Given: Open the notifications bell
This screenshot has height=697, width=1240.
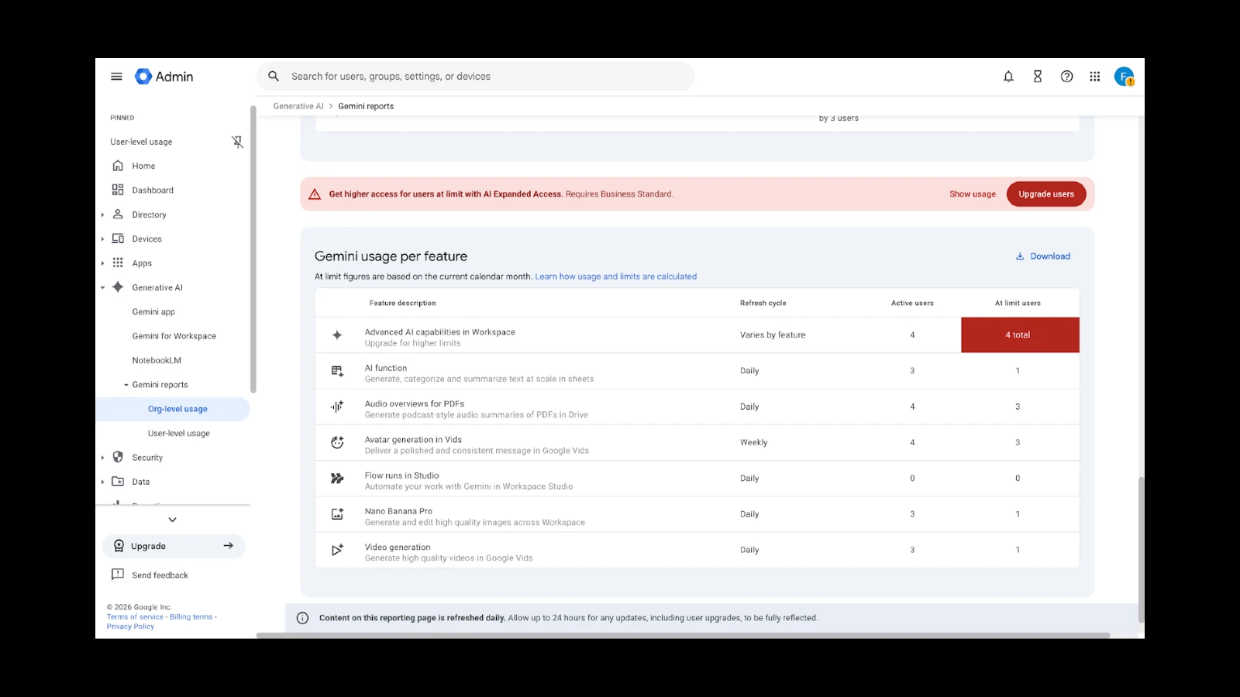Looking at the screenshot, I should tap(1008, 77).
